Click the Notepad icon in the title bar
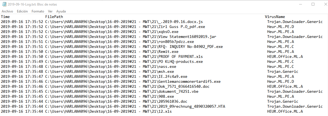The height and width of the screenshot is (116, 328). (x=4, y=4)
